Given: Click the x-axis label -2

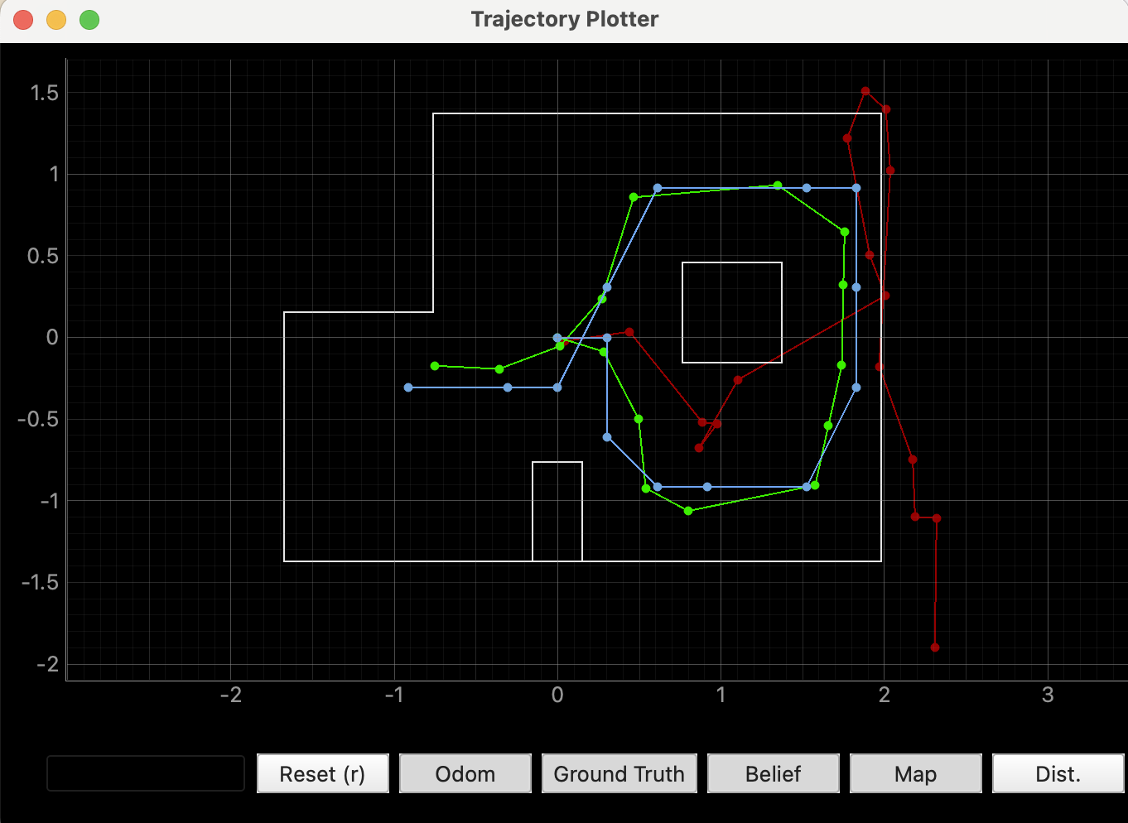Looking at the screenshot, I should pyautogui.click(x=231, y=695).
